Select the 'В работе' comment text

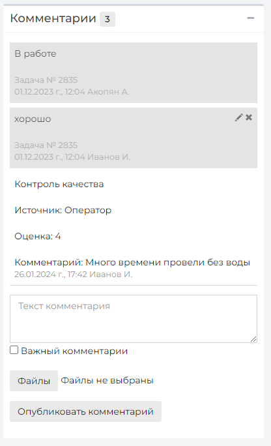[x=36, y=53]
